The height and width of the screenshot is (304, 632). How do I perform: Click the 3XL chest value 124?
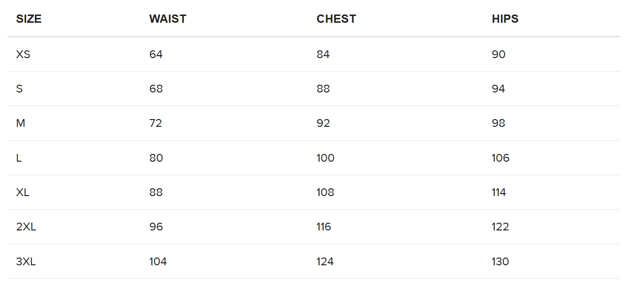[x=325, y=261]
